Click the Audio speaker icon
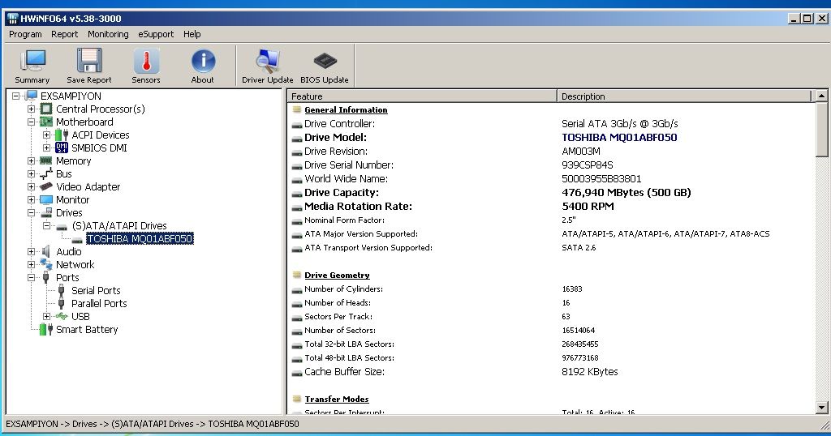This screenshot has width=831, height=436. click(x=46, y=251)
